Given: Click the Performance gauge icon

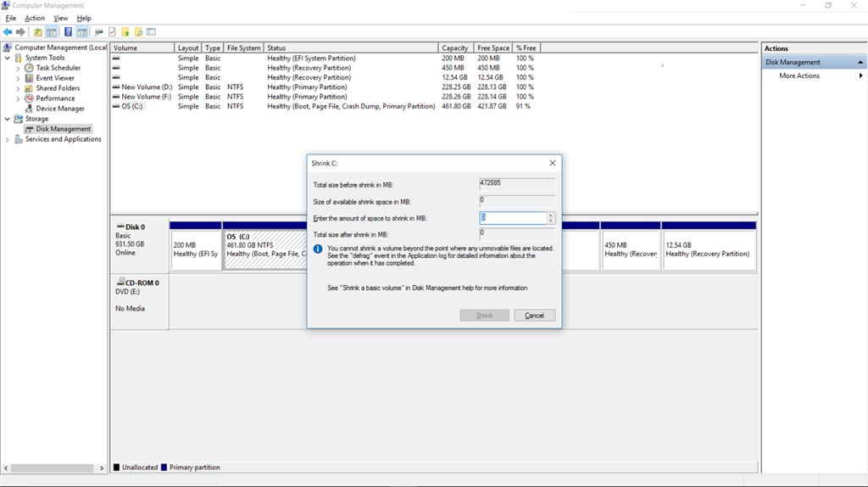Looking at the screenshot, I should click(x=29, y=98).
